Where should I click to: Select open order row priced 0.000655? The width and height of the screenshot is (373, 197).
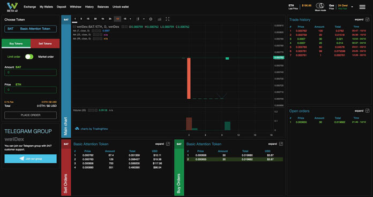point(329,122)
